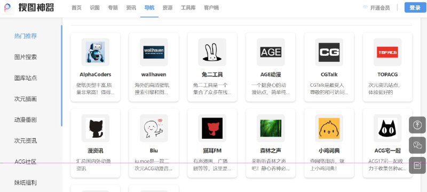This screenshot has height=192, width=427.
Task: Click the description '汇总国内外动漫资讯'
Action: pos(93,165)
